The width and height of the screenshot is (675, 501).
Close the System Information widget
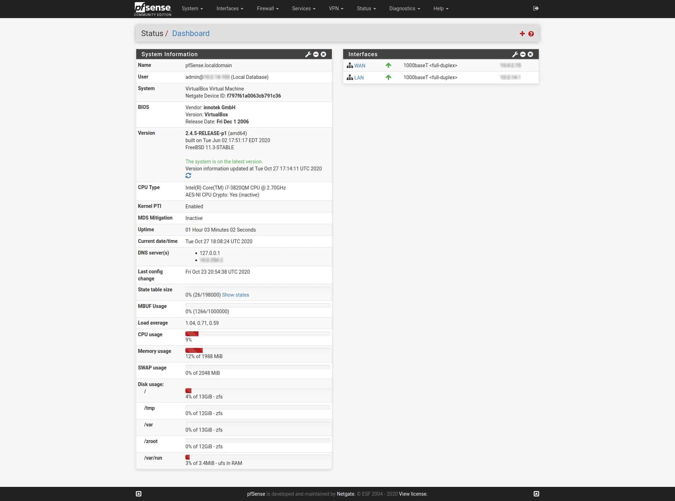point(323,54)
